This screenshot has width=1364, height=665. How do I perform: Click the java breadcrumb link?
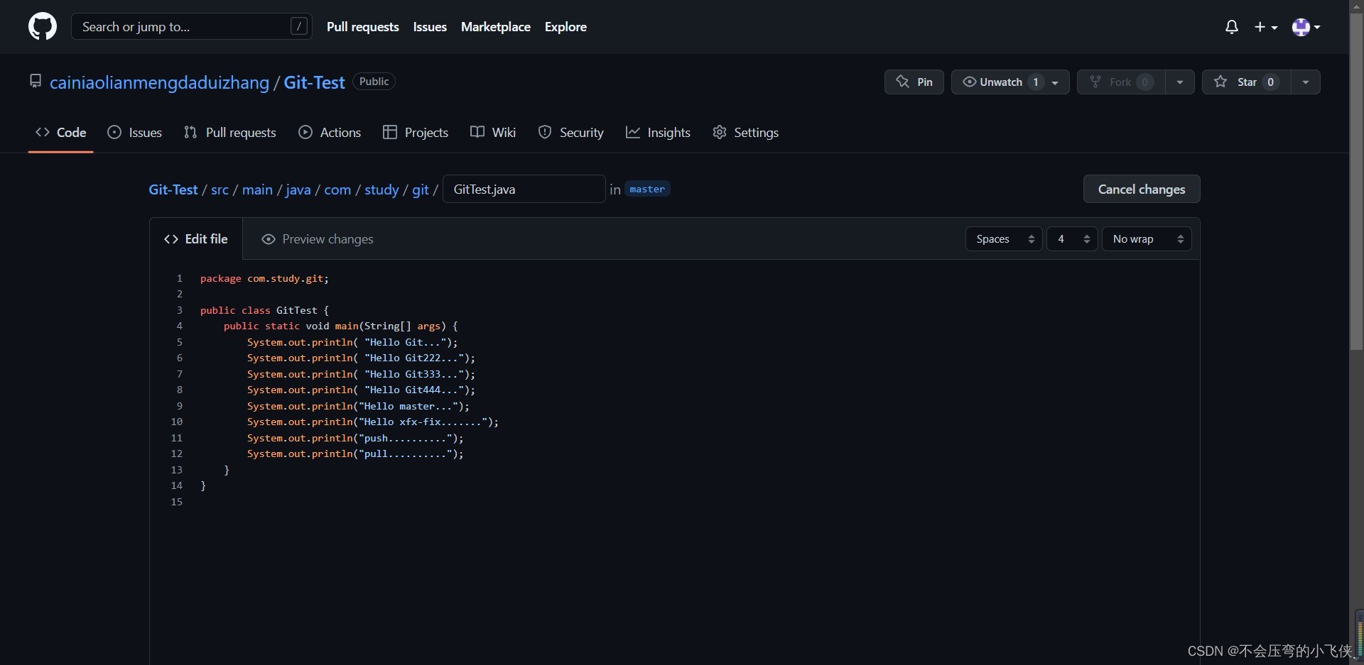pyautogui.click(x=298, y=189)
